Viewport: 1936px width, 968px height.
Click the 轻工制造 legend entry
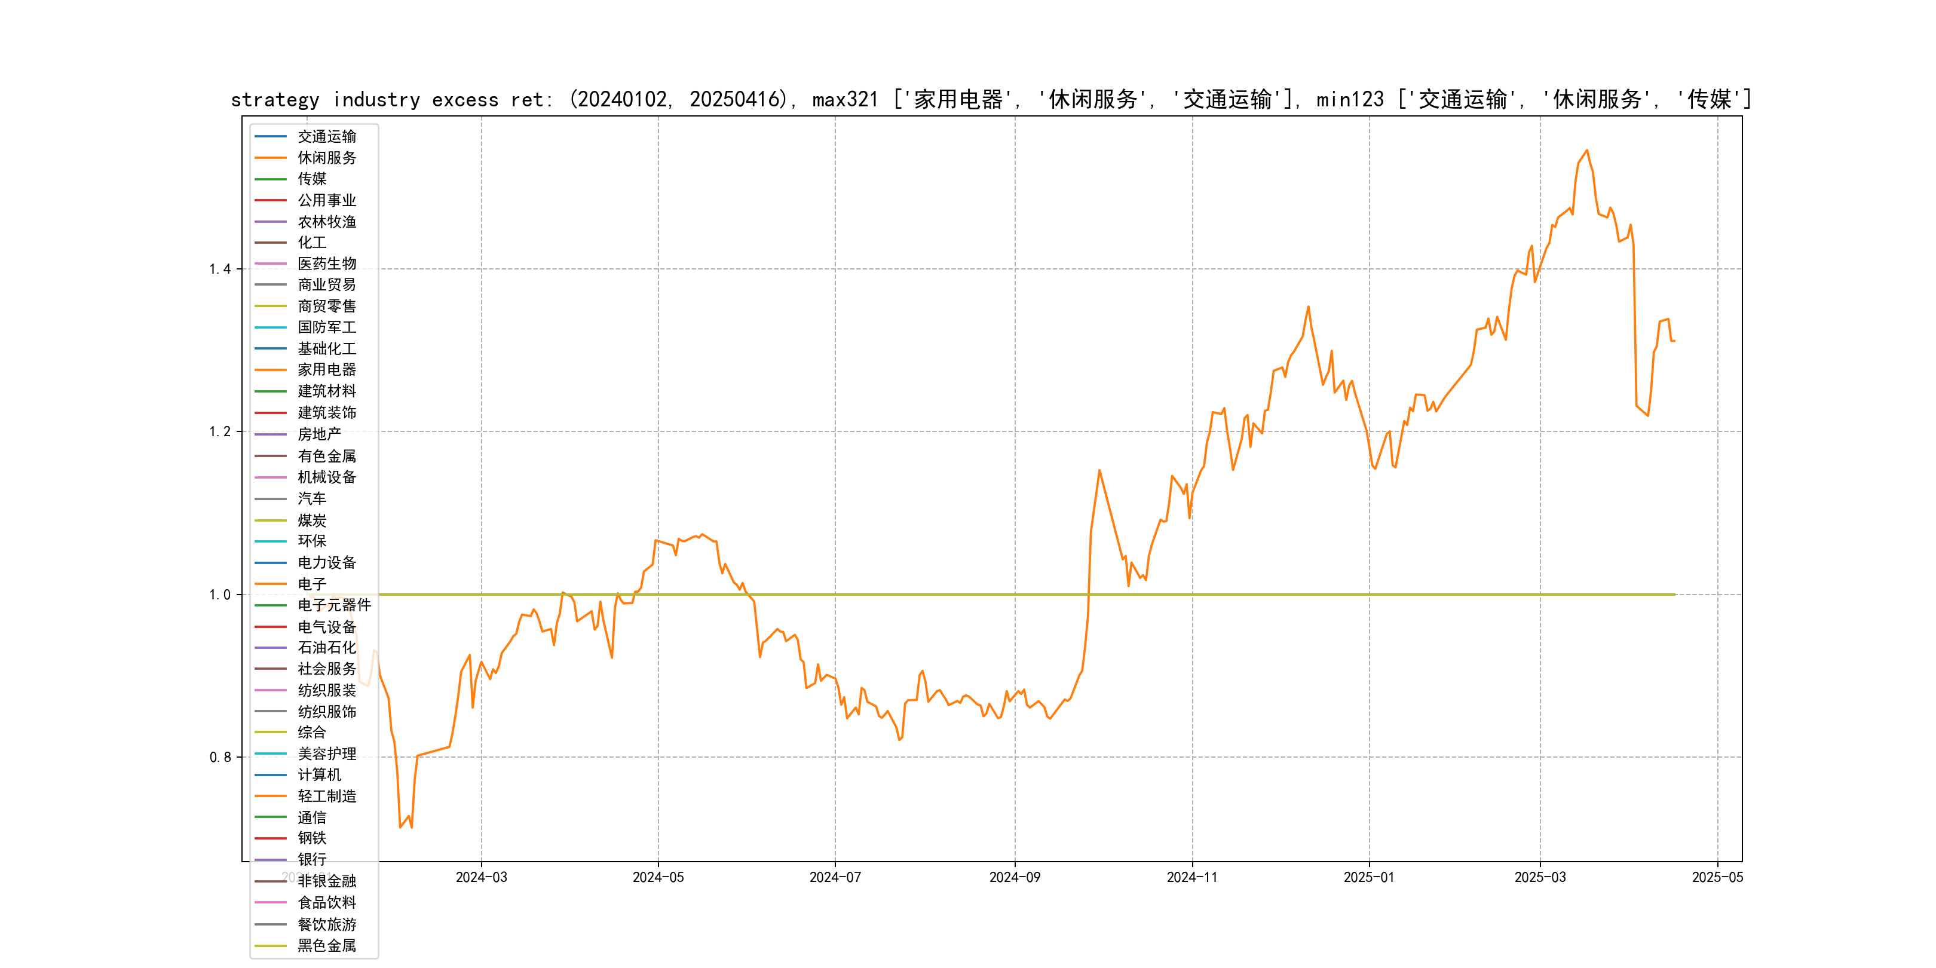click(326, 796)
